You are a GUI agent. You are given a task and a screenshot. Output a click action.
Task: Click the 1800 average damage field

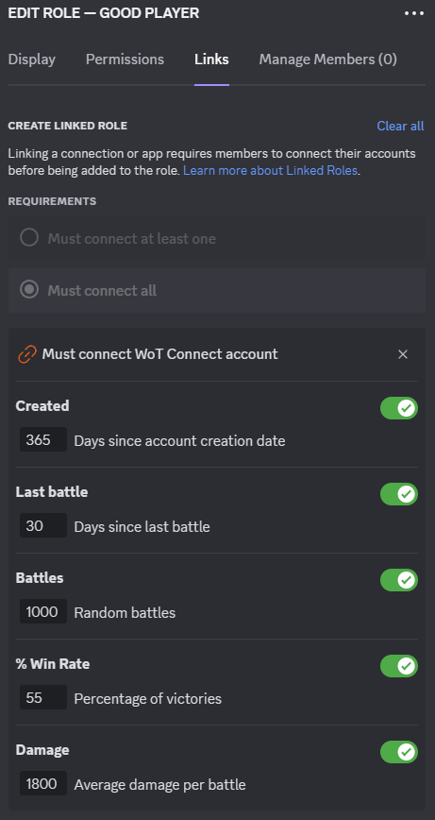tap(43, 783)
